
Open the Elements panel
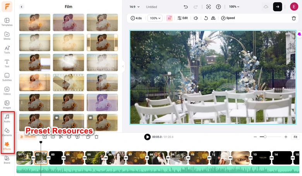7,132
